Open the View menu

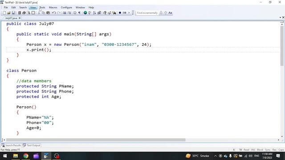click(33, 8)
